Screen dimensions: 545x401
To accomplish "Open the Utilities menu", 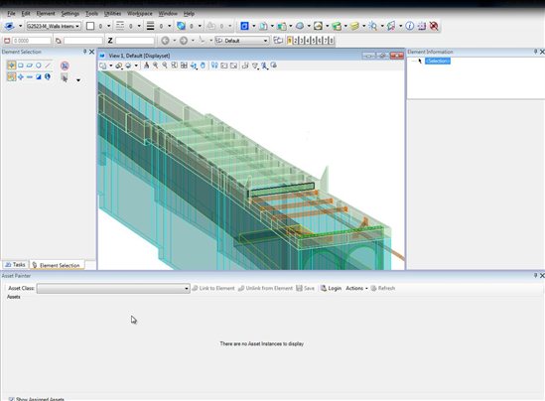I will [112, 14].
